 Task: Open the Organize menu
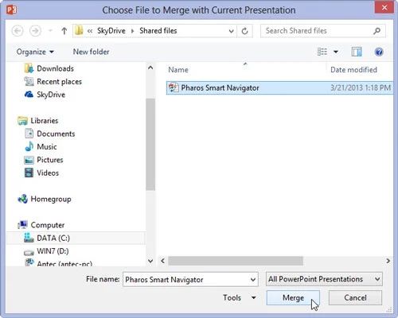pyautogui.click(x=35, y=52)
